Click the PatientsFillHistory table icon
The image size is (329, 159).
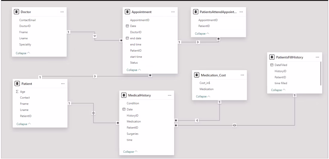coord(272,57)
